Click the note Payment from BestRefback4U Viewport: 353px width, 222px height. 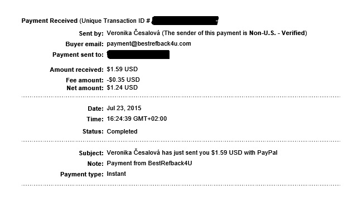(149, 164)
